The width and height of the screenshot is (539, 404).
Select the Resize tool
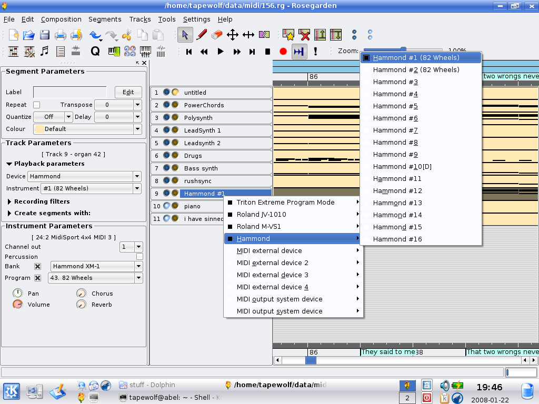pos(248,35)
